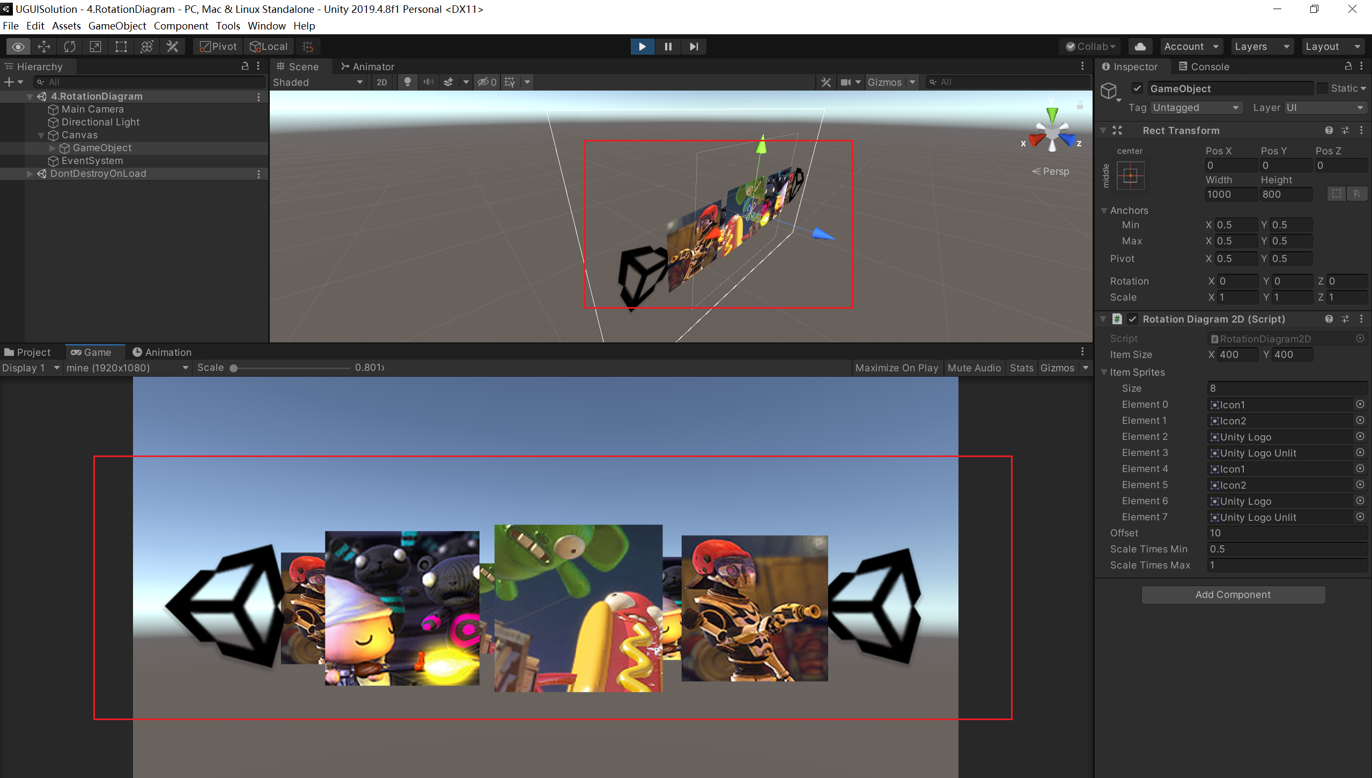
Task: Toggle scene audio speaker icon
Action: coord(428,82)
